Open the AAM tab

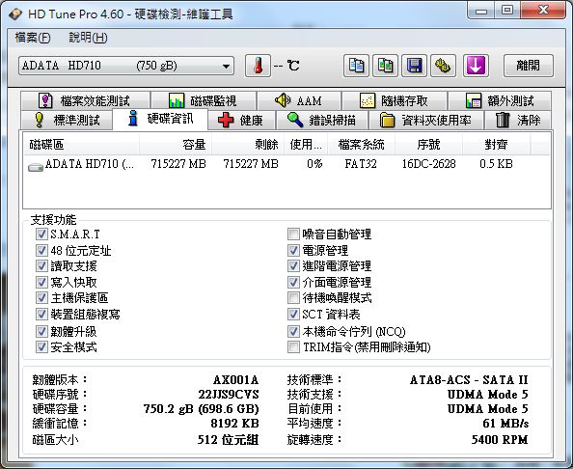(x=299, y=100)
